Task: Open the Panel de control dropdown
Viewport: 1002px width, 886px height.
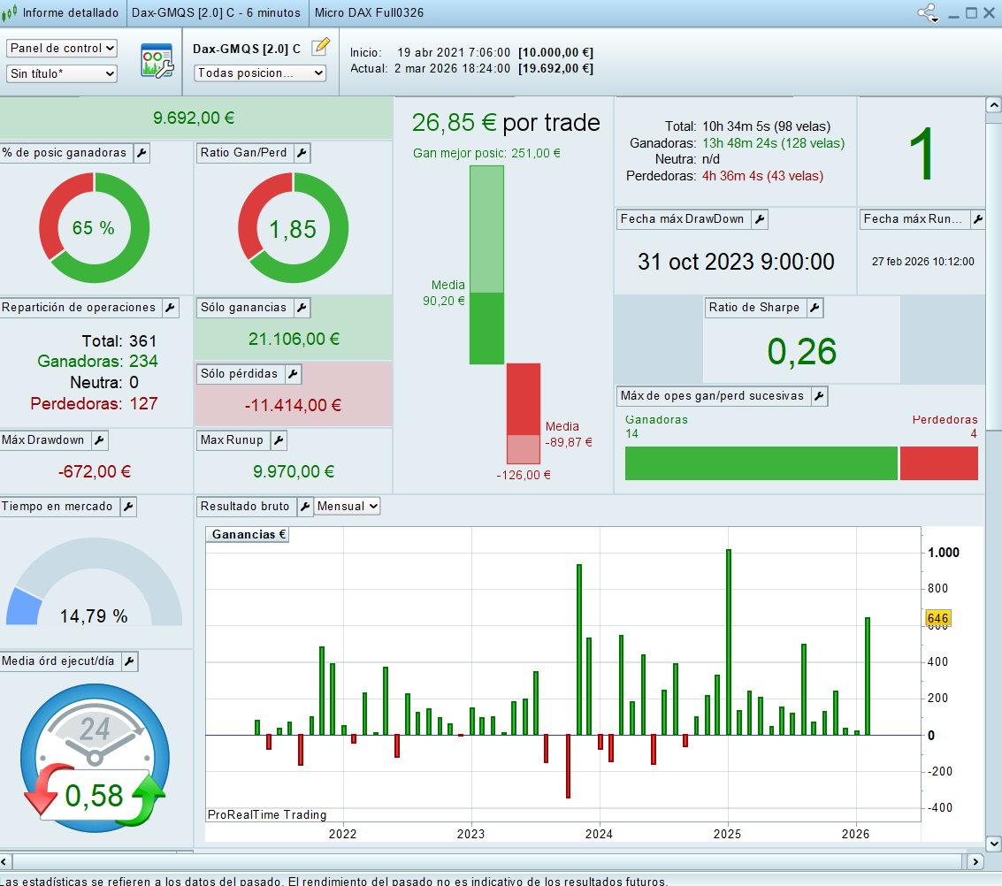Action: coord(62,48)
